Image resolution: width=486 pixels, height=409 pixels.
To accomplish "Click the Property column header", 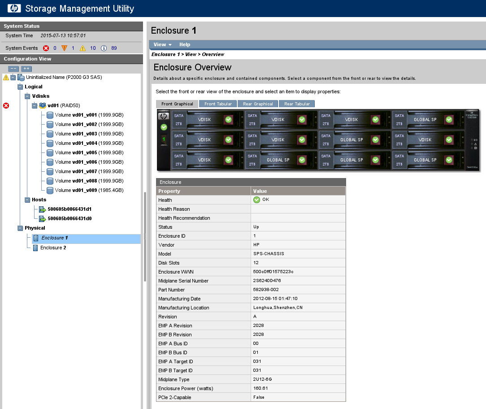I will tap(204, 191).
